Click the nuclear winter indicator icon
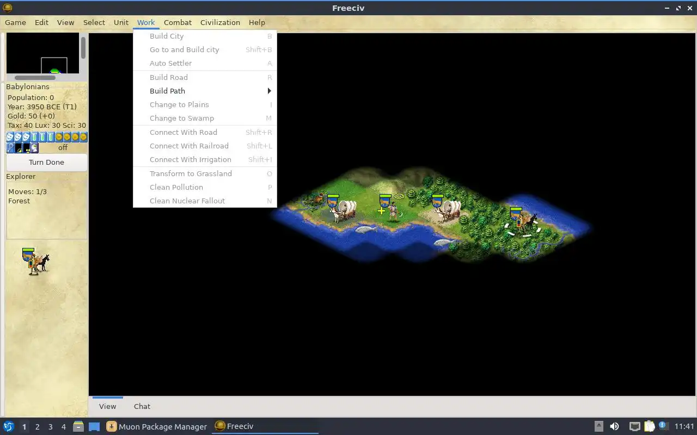Screen dimensions: 697x435 click(27, 147)
